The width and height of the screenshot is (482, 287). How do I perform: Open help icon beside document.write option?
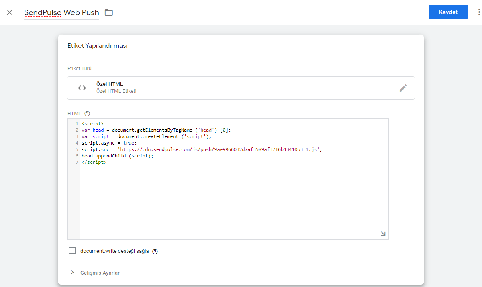(x=155, y=252)
